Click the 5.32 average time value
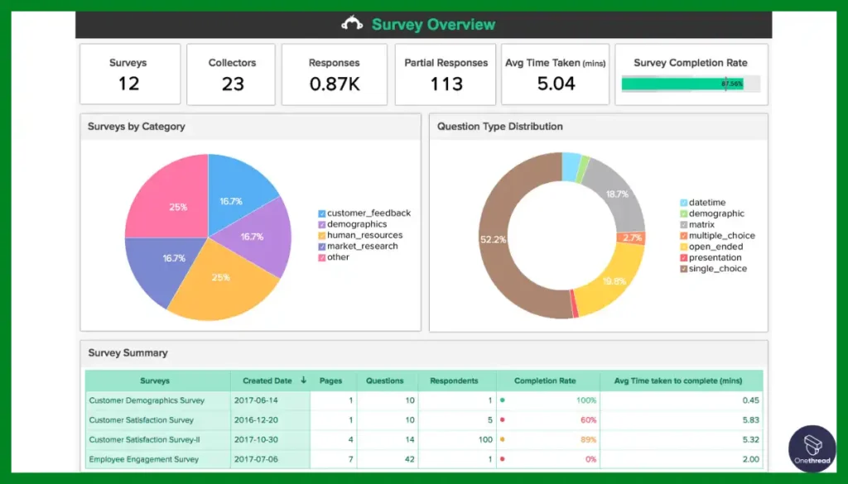848x484 pixels. click(x=750, y=439)
